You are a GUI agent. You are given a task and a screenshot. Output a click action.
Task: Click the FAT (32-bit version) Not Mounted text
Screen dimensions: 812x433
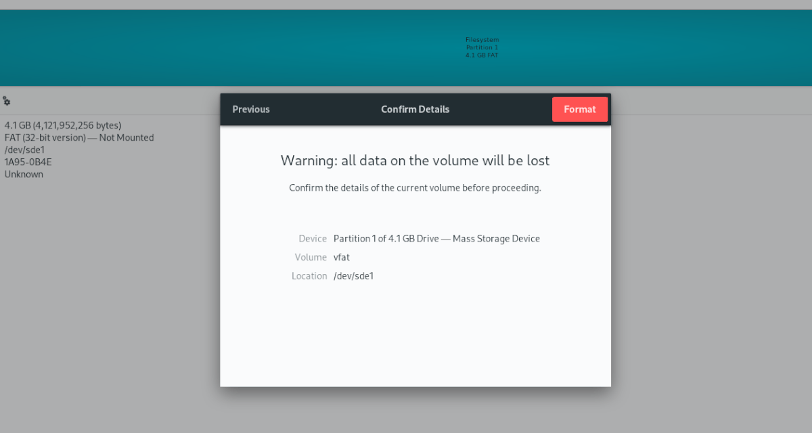click(x=79, y=137)
